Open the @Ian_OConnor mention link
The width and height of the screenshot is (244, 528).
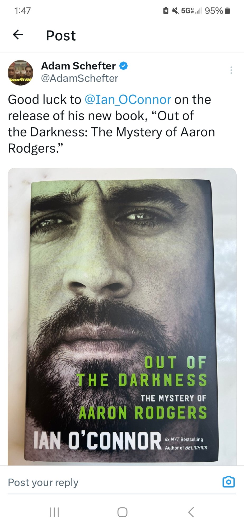click(128, 100)
